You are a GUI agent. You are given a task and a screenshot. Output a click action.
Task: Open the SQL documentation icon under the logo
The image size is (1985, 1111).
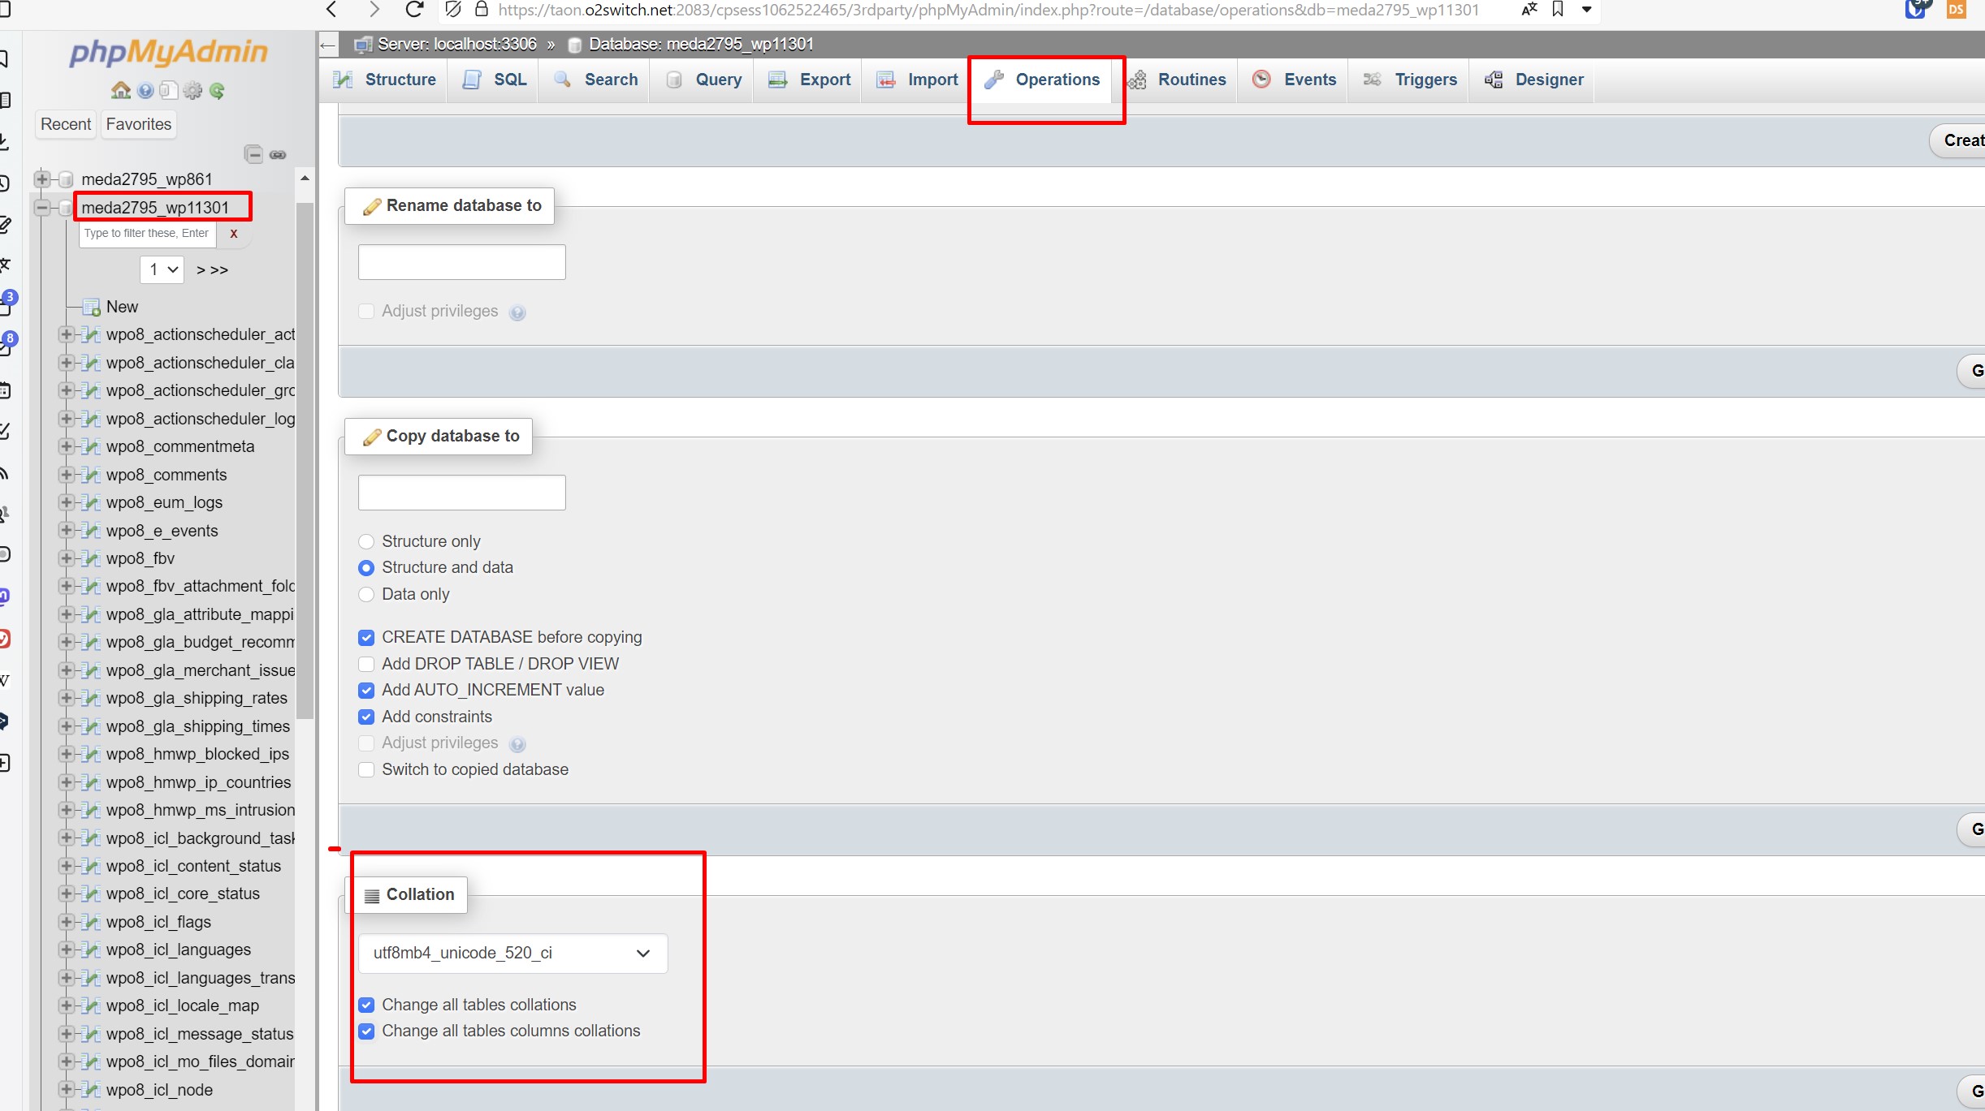168,90
